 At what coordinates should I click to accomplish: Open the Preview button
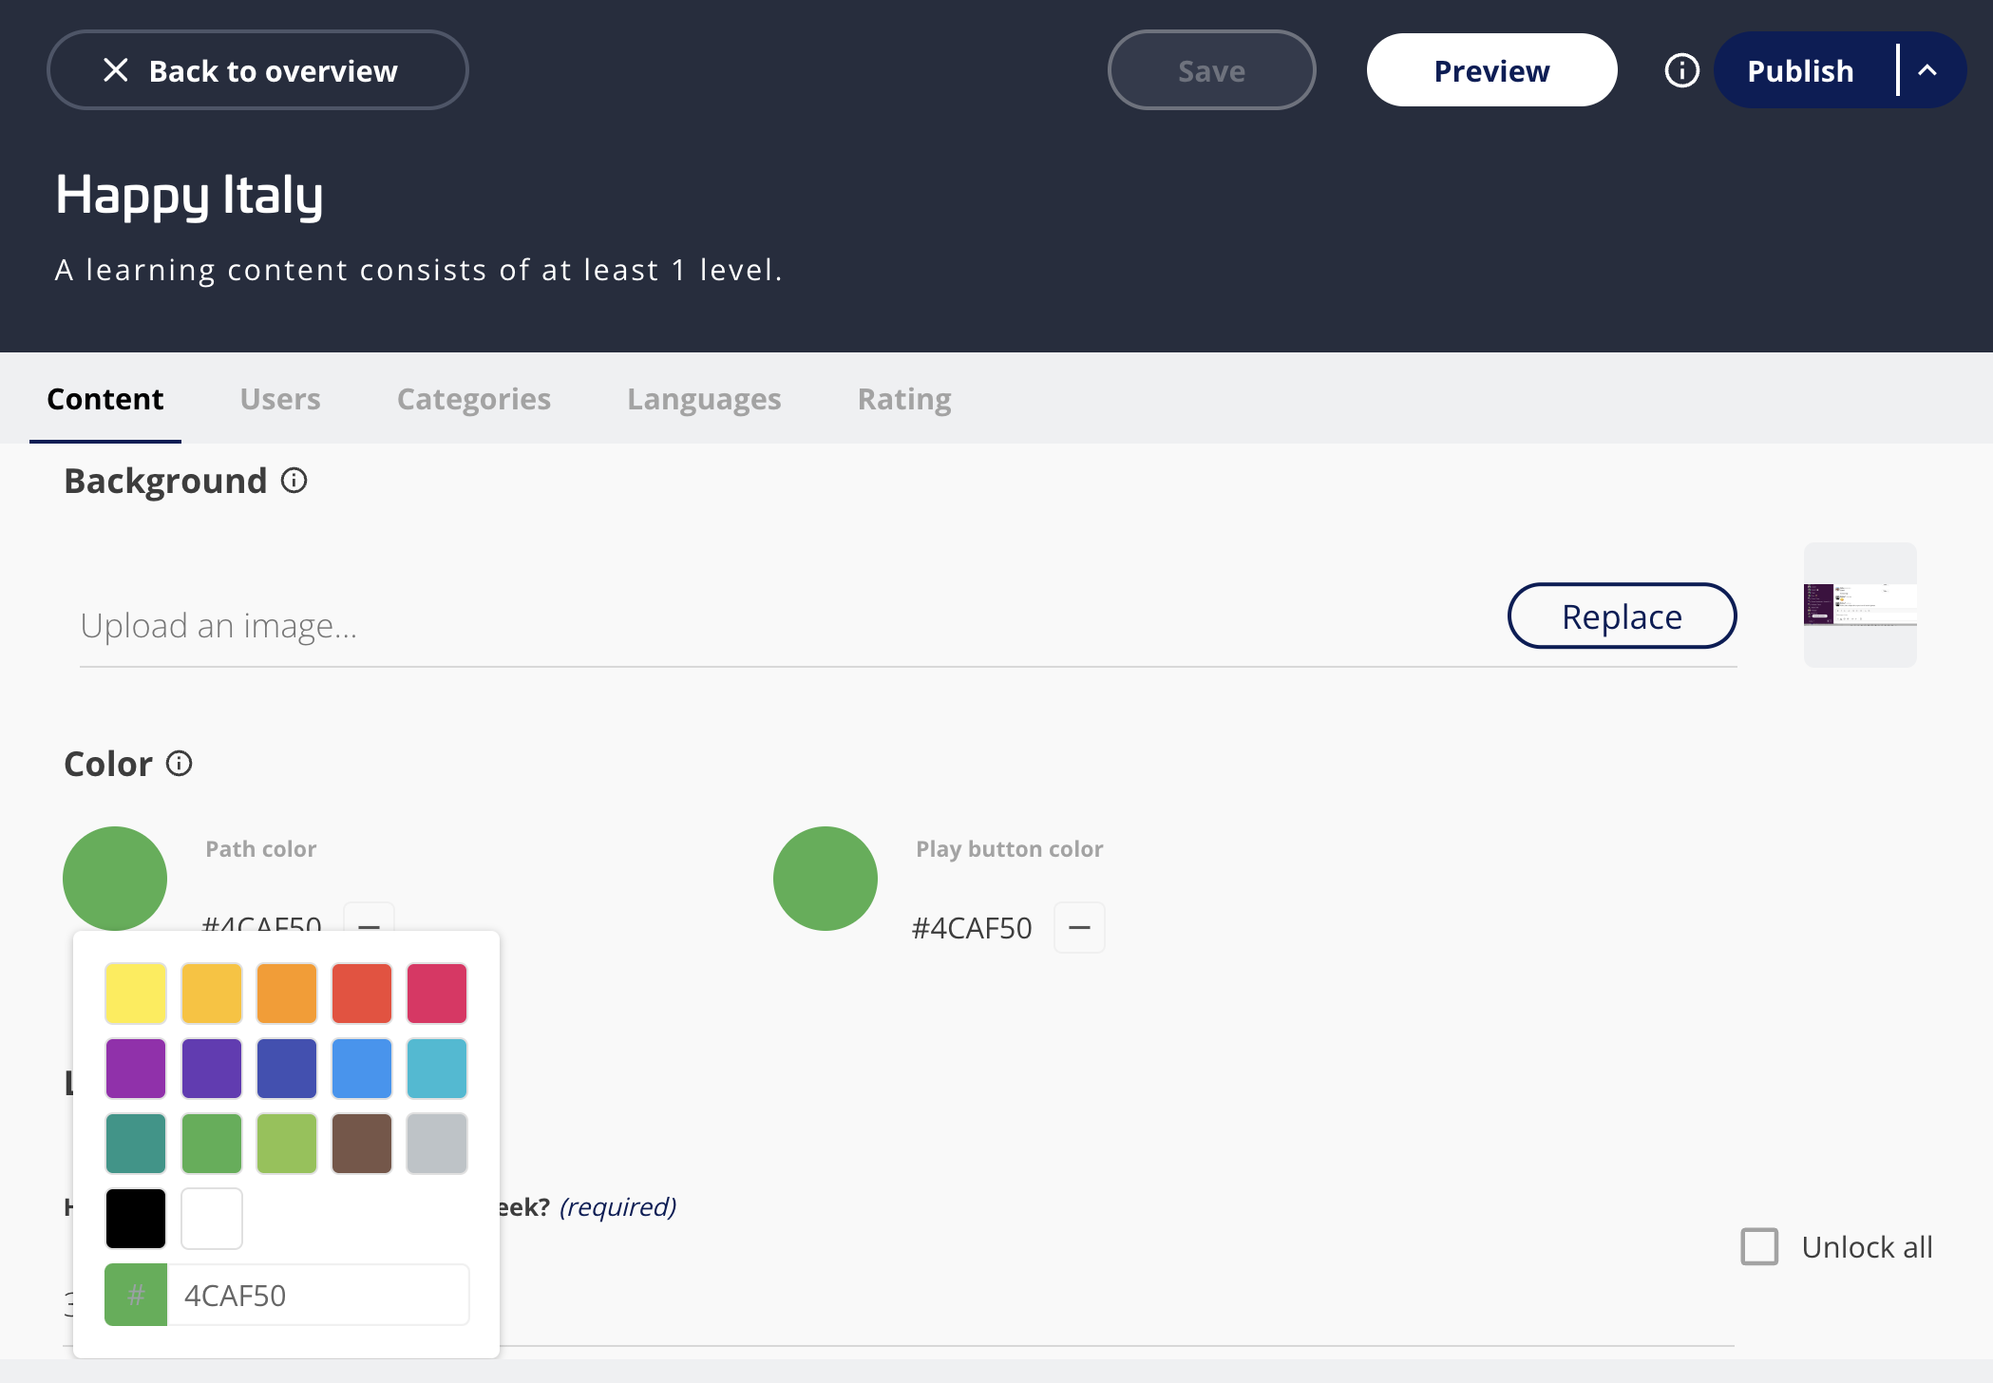click(x=1491, y=70)
